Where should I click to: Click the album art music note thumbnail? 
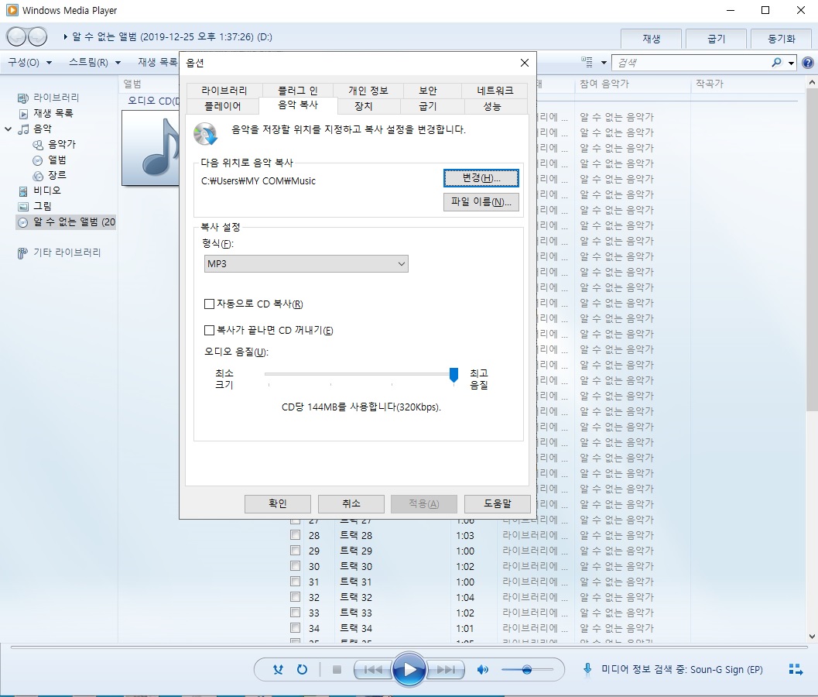(x=151, y=148)
